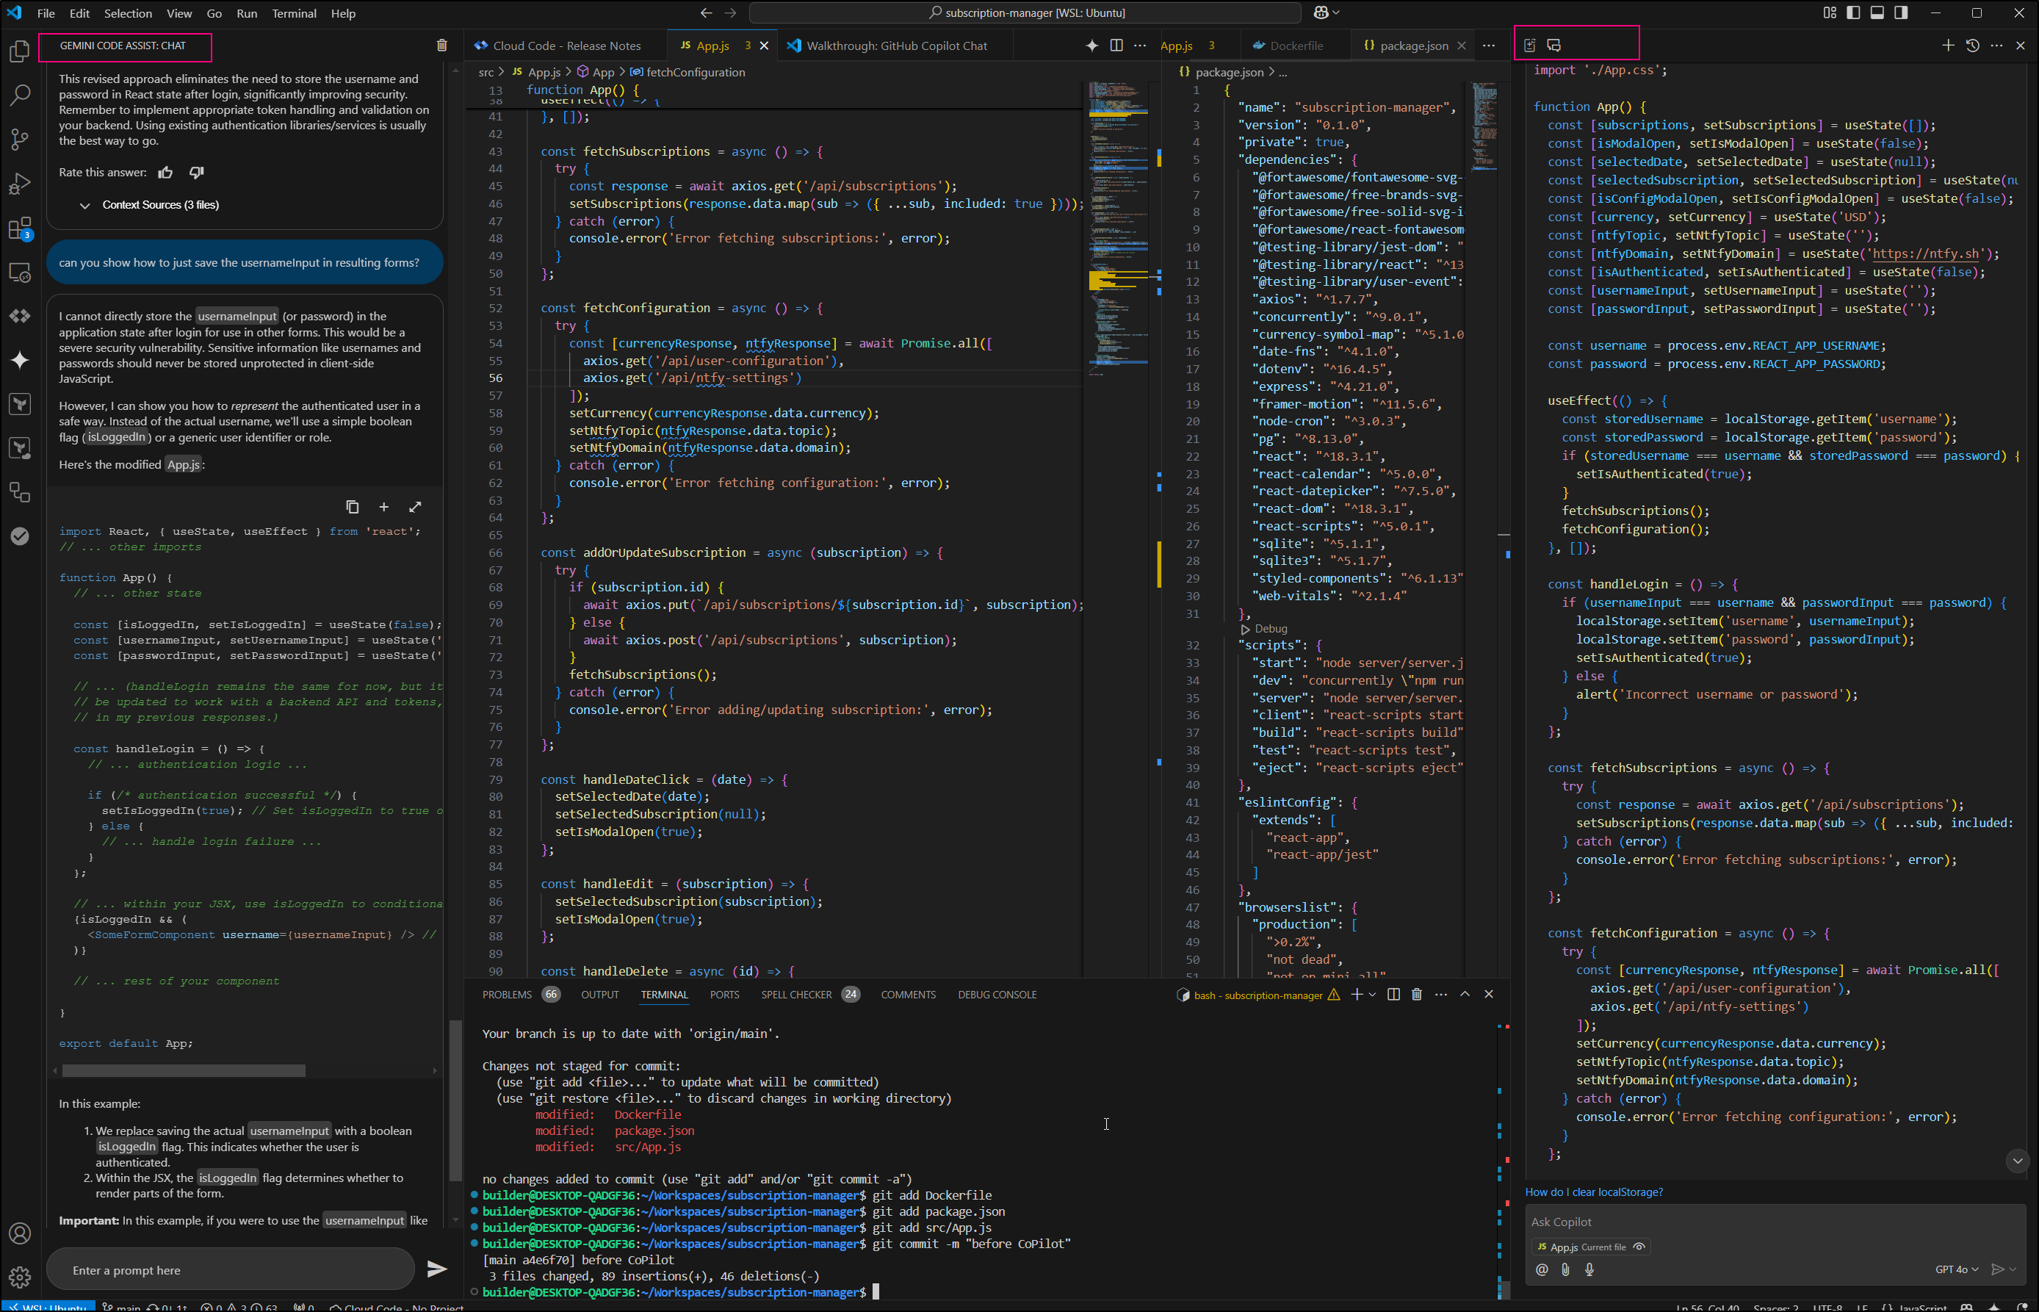Split the terminal panel
2039x1312 pixels.
pyautogui.click(x=1393, y=994)
